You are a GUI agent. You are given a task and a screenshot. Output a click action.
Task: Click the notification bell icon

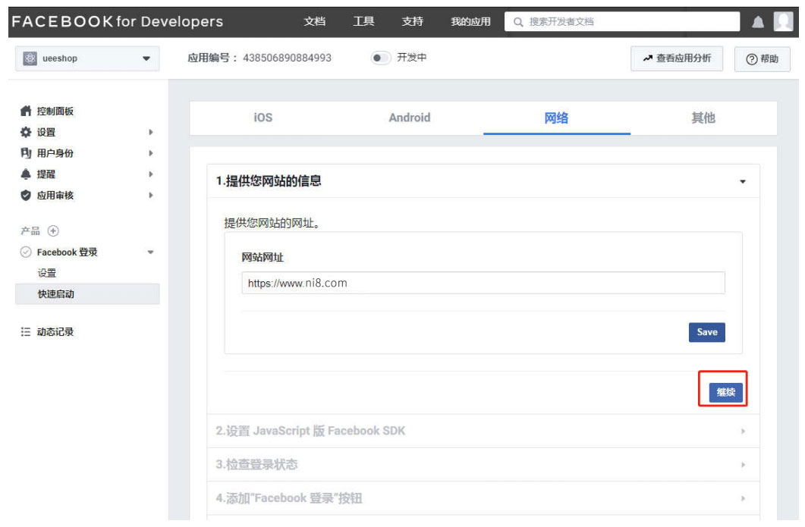pyautogui.click(x=757, y=23)
